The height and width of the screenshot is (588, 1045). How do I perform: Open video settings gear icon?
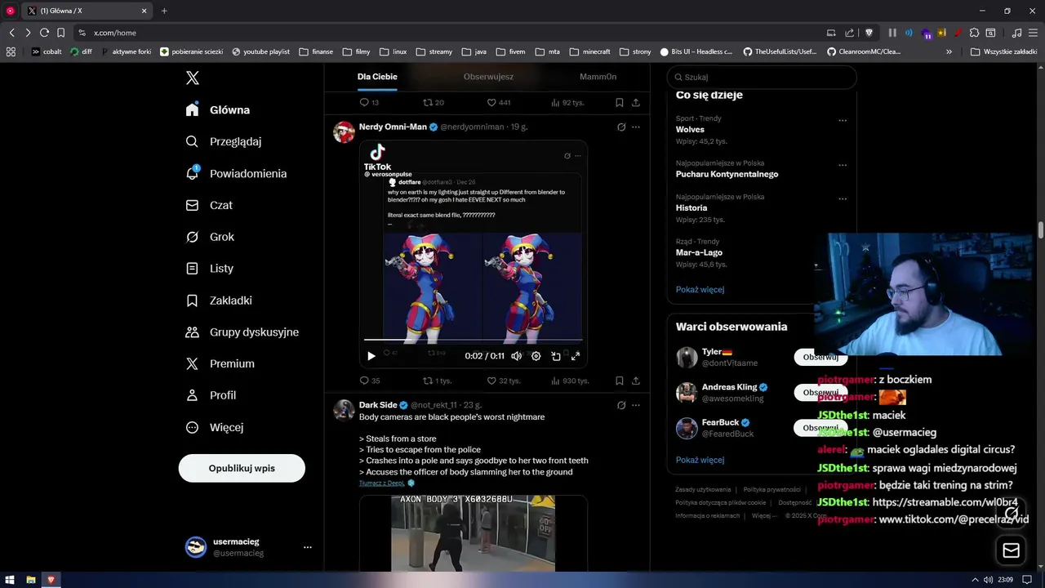(x=536, y=356)
